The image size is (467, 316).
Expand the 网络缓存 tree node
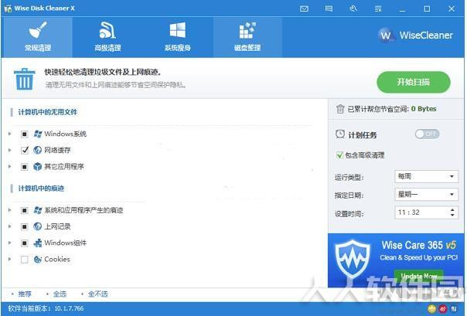[x=9, y=150]
